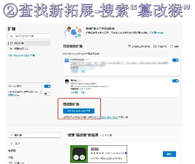Click the star rating of 篡改猴 result
The image size is (195, 164).
pos(97,153)
